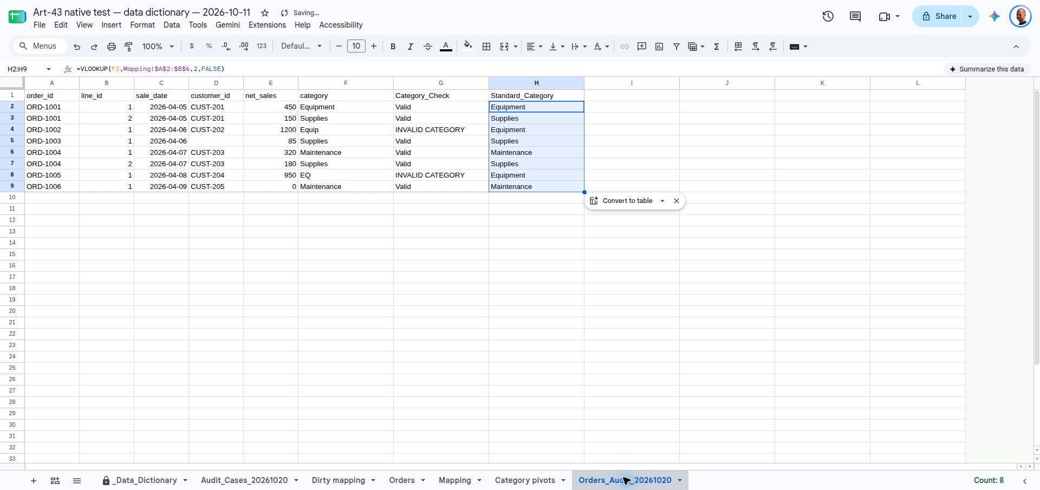Click the Redo icon in the toolbar
The image size is (1040, 490).
click(94, 47)
